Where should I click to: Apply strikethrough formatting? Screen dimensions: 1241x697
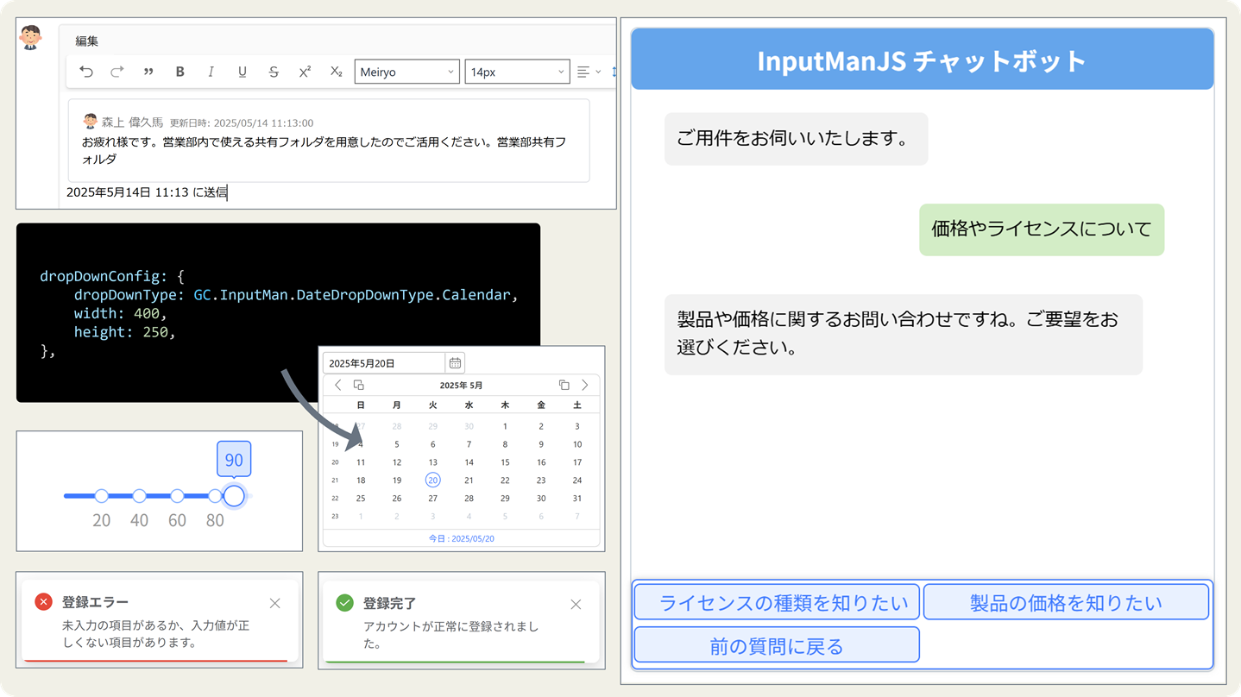click(x=274, y=72)
